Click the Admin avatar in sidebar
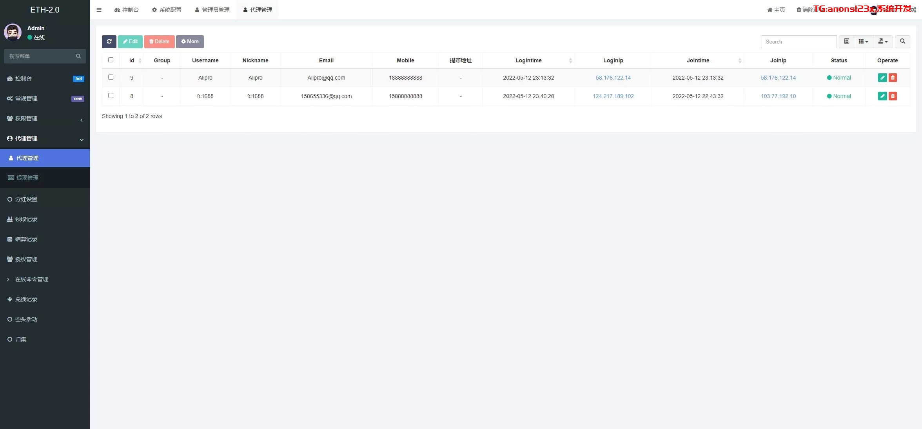This screenshot has width=922, height=429. click(13, 33)
